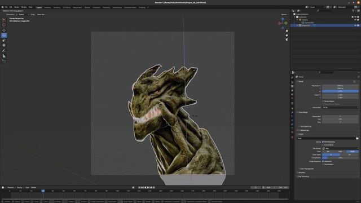
Task: Toggle the File Extensions checkbox
Action: point(323,142)
